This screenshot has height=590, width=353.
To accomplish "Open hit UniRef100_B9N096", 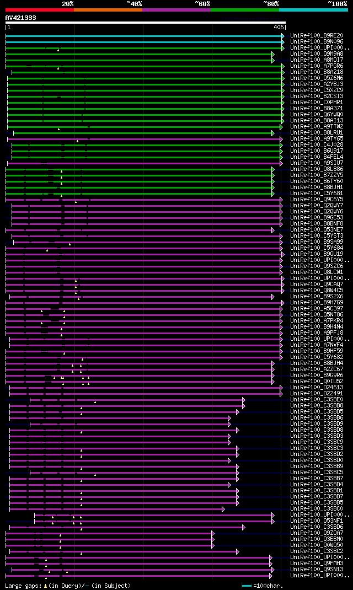I will pyautogui.click(x=317, y=42).
